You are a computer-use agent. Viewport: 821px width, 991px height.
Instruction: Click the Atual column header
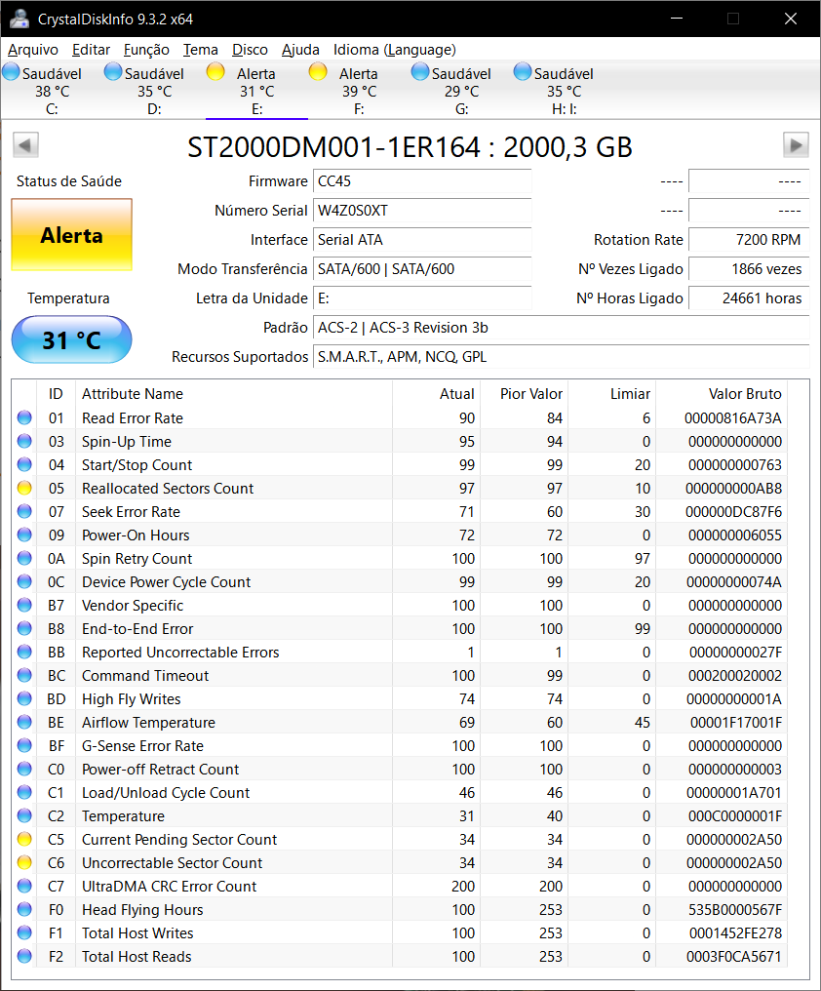[x=437, y=394]
